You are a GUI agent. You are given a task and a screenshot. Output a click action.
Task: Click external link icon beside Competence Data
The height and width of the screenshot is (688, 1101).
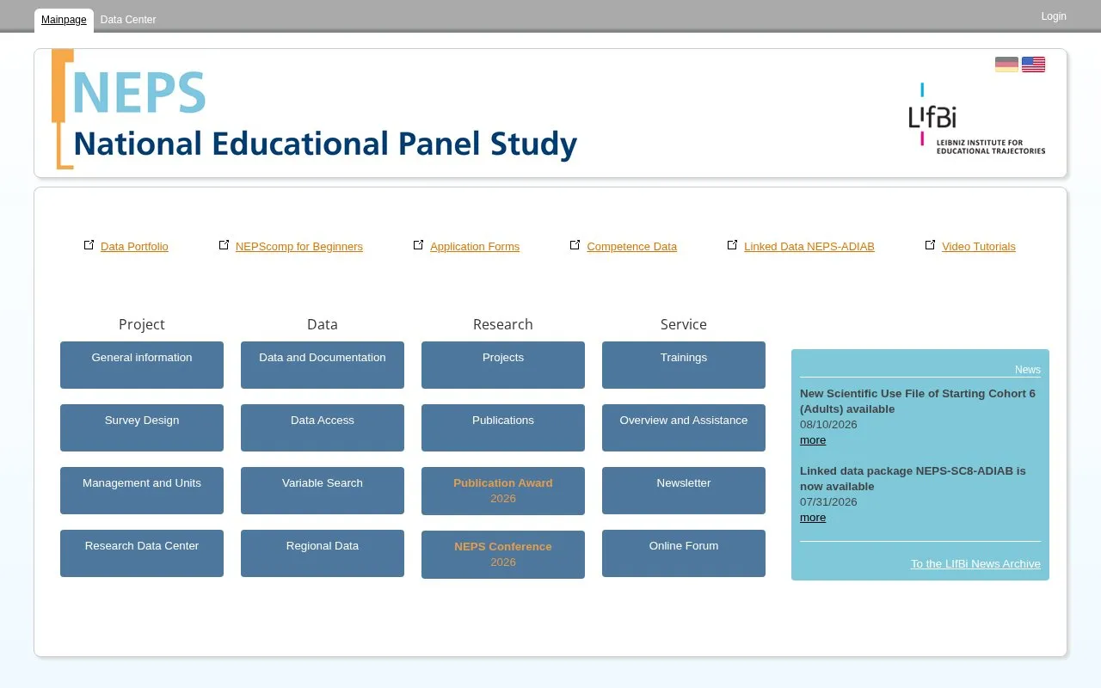click(575, 245)
